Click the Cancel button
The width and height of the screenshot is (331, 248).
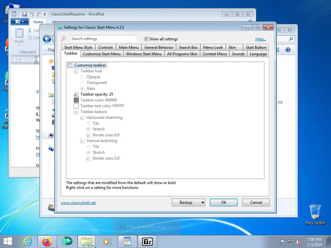256,202
